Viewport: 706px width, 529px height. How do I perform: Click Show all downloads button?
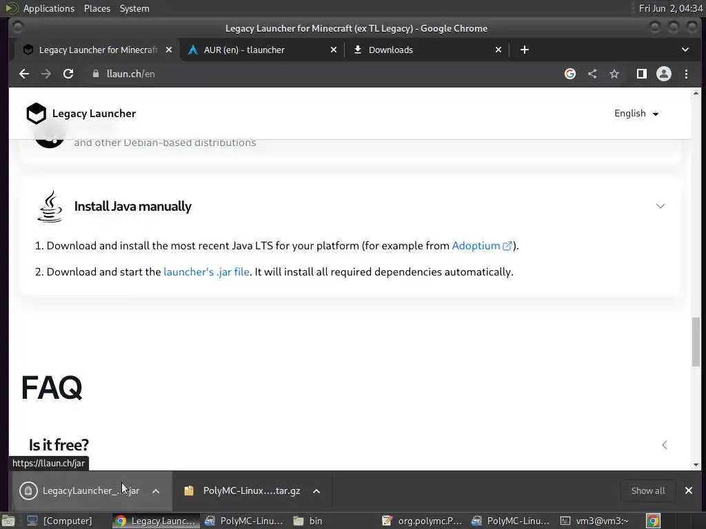pyautogui.click(x=648, y=490)
